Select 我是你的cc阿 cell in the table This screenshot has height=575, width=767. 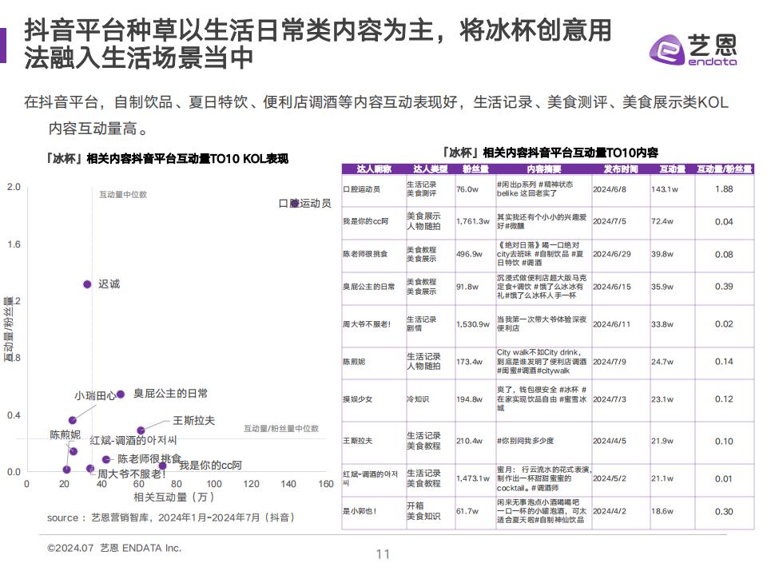(365, 221)
